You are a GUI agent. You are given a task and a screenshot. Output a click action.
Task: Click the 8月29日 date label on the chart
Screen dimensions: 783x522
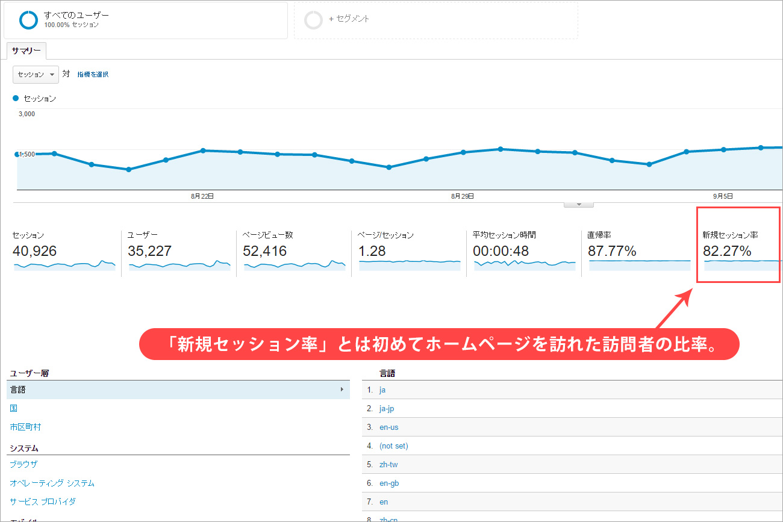[x=463, y=196]
